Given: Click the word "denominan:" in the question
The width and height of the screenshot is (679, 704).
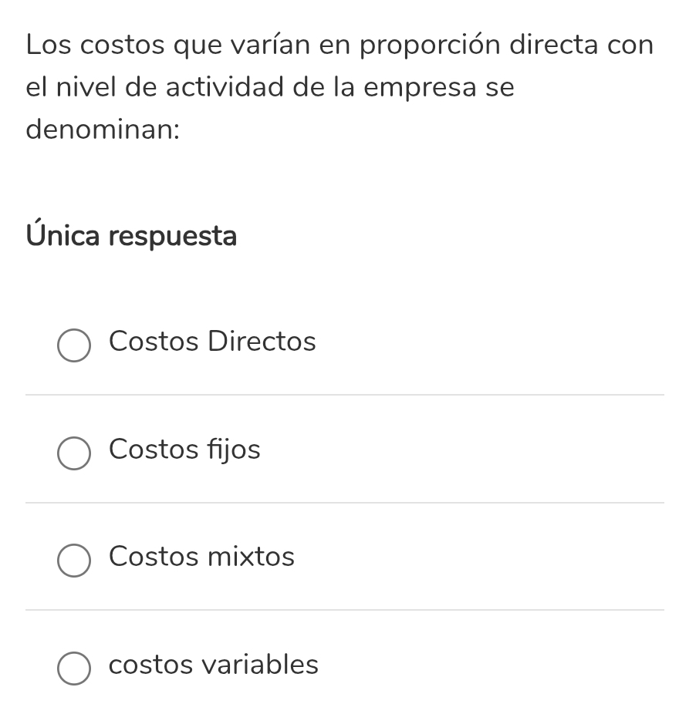Looking at the screenshot, I should coord(103,129).
